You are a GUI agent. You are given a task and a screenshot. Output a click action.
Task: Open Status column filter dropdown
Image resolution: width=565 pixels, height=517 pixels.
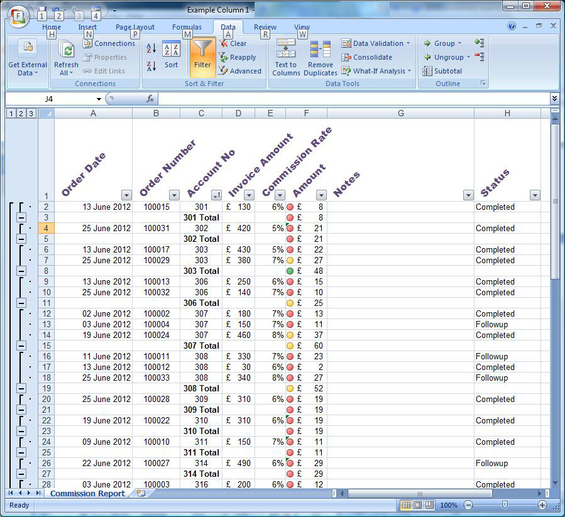click(535, 195)
